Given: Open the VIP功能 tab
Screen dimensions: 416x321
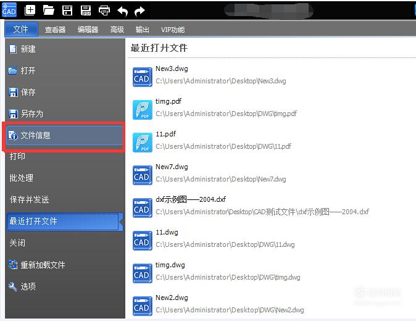Looking at the screenshot, I should 173,30.
